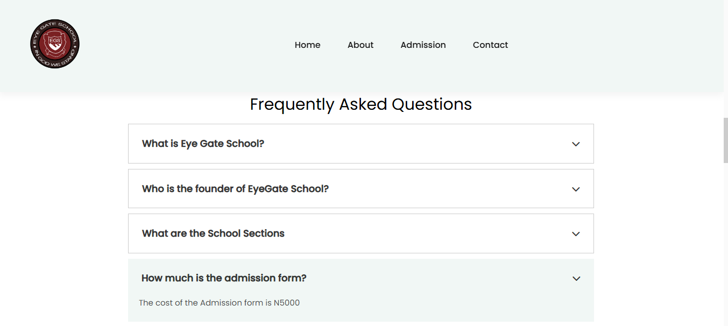This screenshot has width=728, height=326.
Task: Expand School Sections with its chevron arrow
Action: point(576,234)
